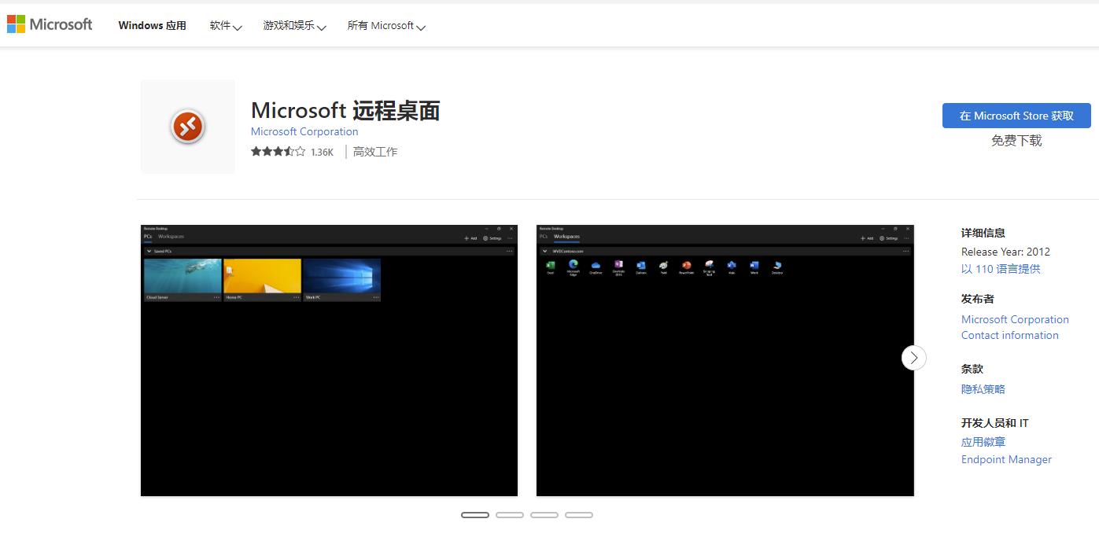Open the Endpoint Manager link
This screenshot has height=541, width=1099.
point(1006,459)
